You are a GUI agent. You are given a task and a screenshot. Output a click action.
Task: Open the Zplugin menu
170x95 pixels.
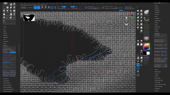click(116, 3)
